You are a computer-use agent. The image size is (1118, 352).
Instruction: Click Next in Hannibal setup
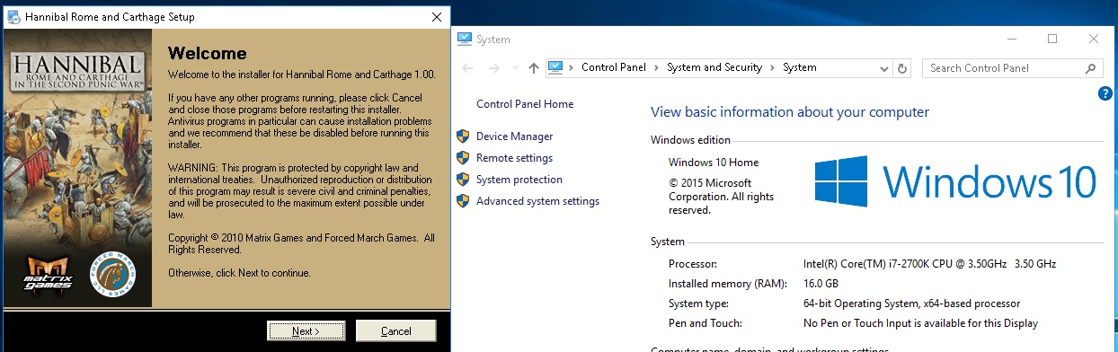306,331
